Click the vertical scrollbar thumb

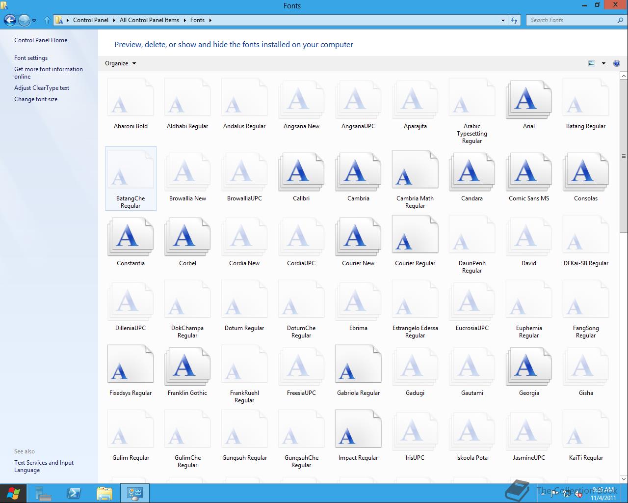click(x=624, y=156)
